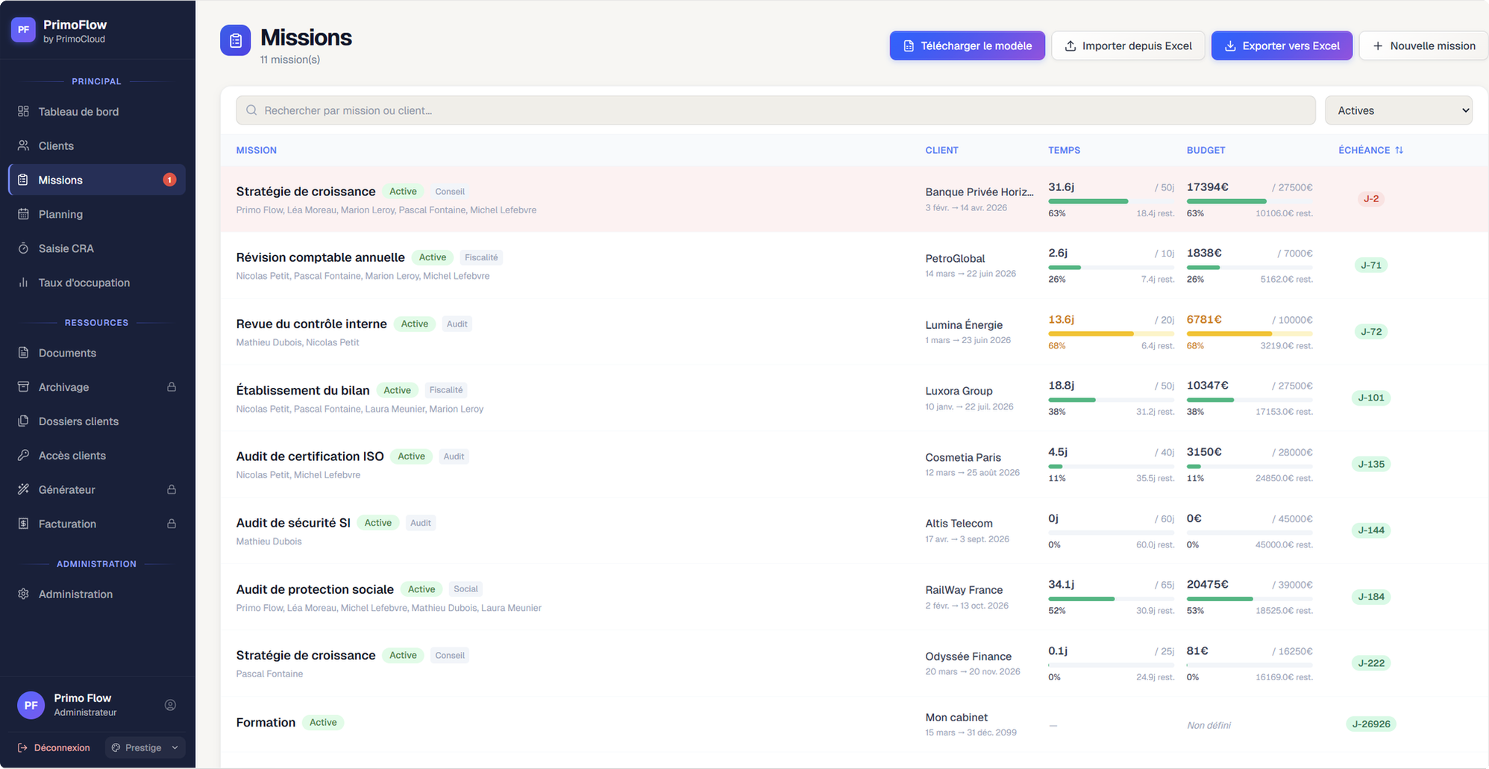Click the Taux d'occupation chart icon
The image size is (1489, 769).
[x=23, y=283]
